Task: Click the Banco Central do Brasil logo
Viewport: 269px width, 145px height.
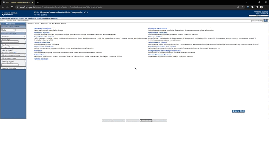Action: tap(9, 14)
